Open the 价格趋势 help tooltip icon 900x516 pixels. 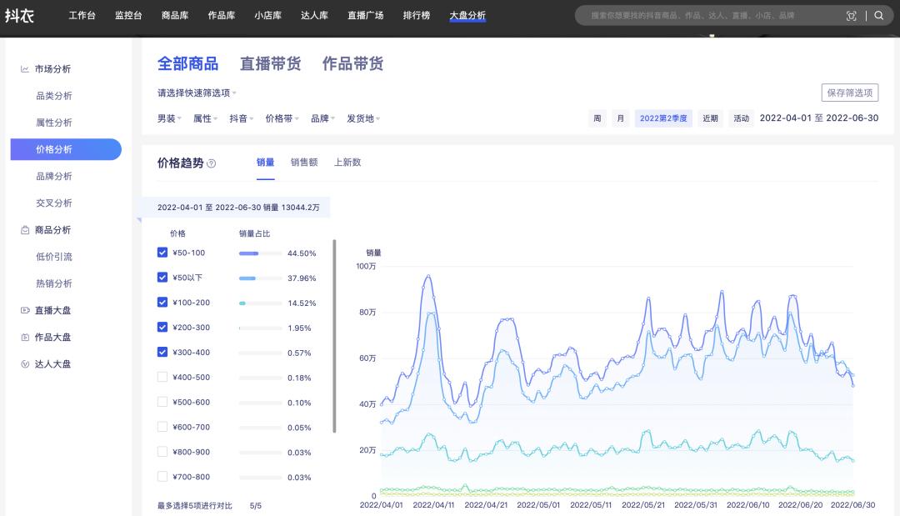click(212, 163)
